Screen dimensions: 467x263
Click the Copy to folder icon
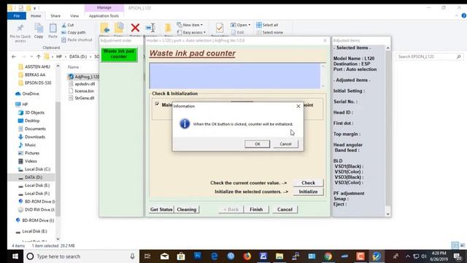119,28
